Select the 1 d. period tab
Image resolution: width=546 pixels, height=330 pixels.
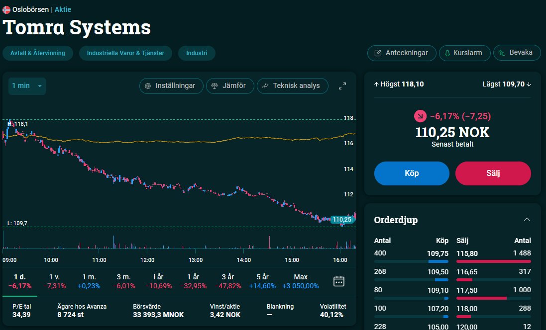[x=20, y=281]
